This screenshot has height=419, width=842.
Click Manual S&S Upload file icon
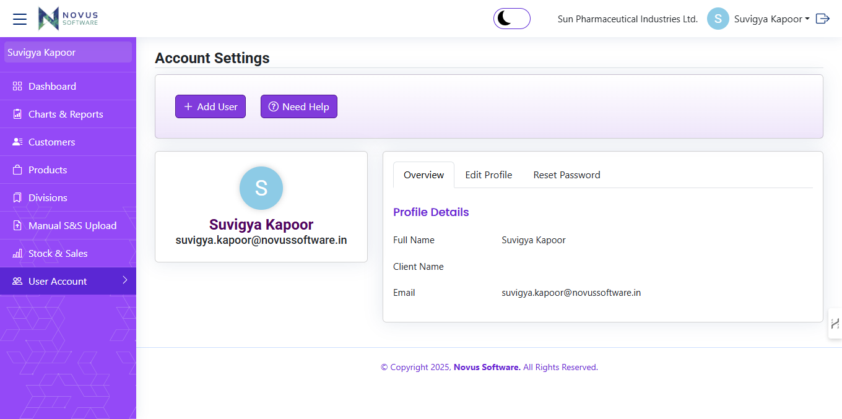click(17, 225)
